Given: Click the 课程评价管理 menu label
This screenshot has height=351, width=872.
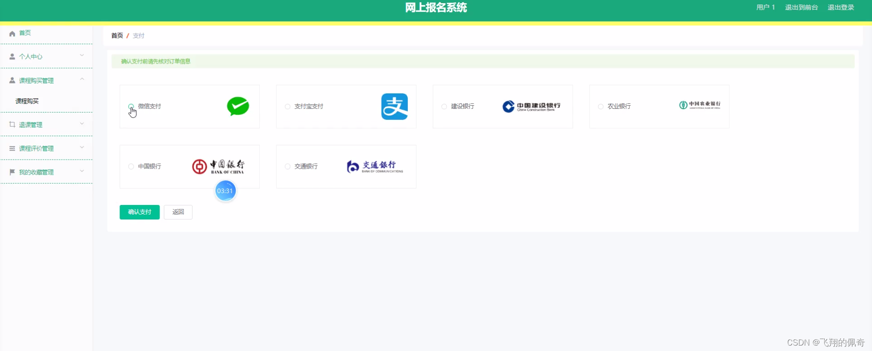Looking at the screenshot, I should click(x=36, y=148).
